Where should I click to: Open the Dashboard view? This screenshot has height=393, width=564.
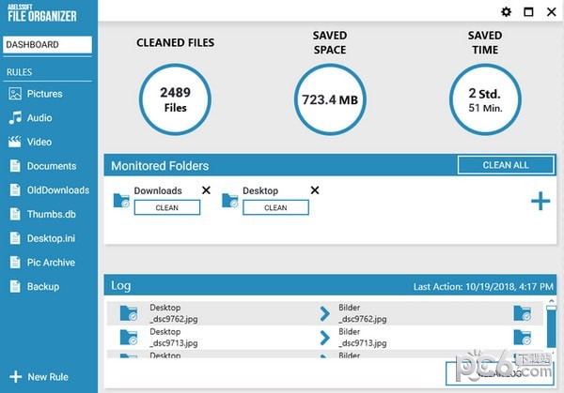coord(47,44)
